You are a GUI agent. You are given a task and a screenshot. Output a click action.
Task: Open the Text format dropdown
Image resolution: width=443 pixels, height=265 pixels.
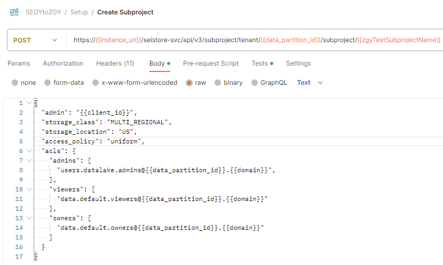point(310,83)
